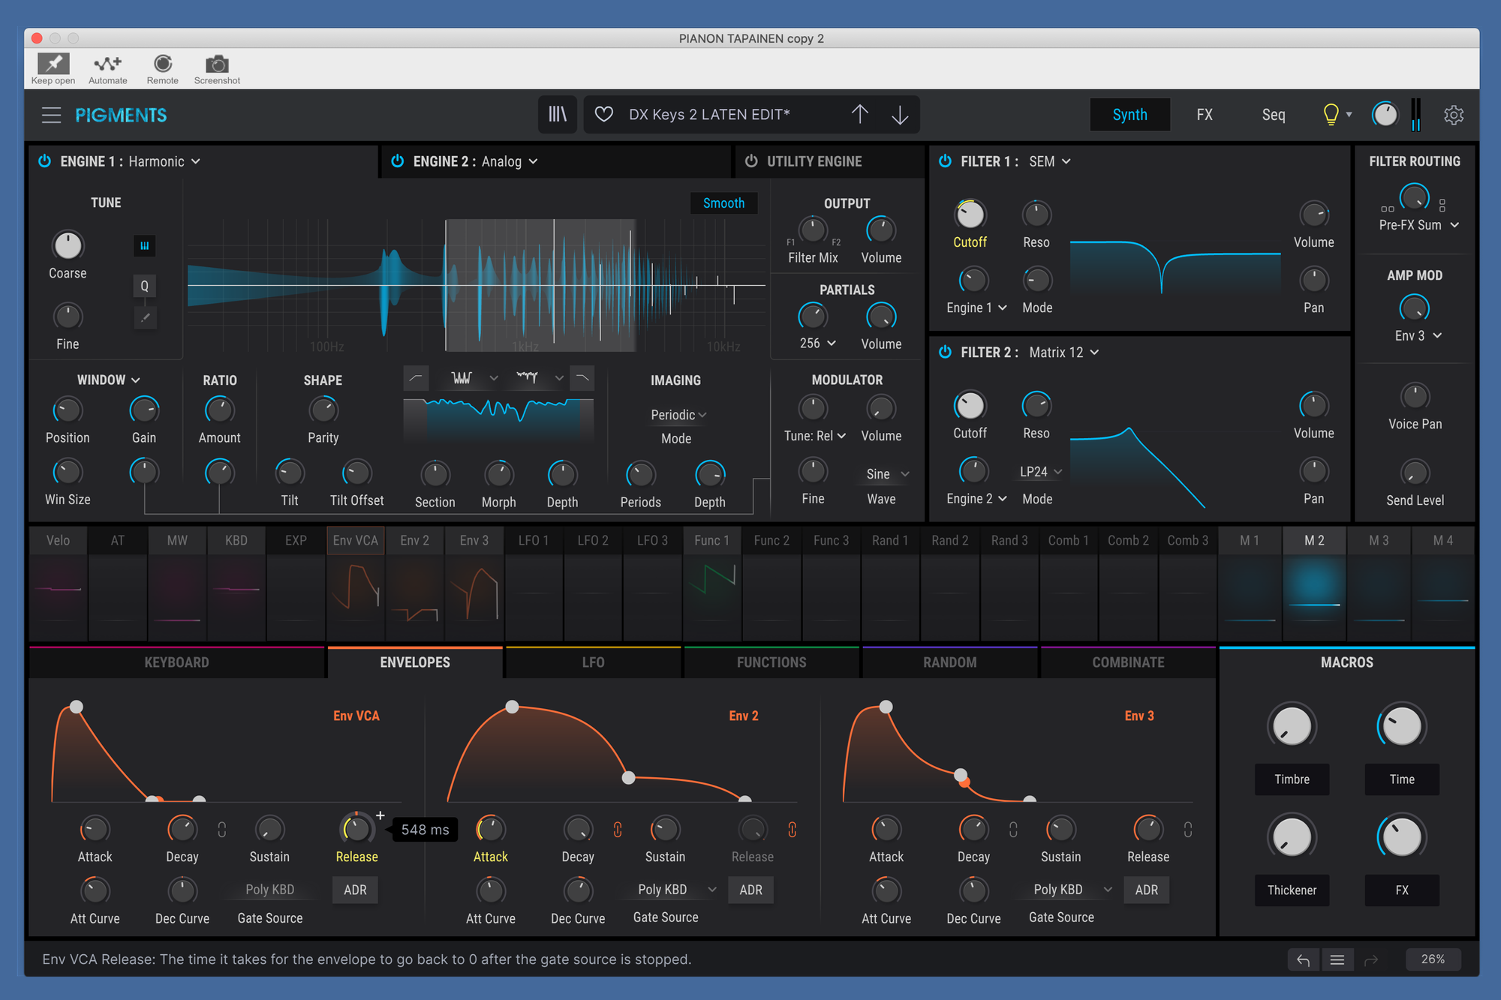Click the plus icon near Release knob
Screen dimensions: 1501x1000
coord(381,815)
